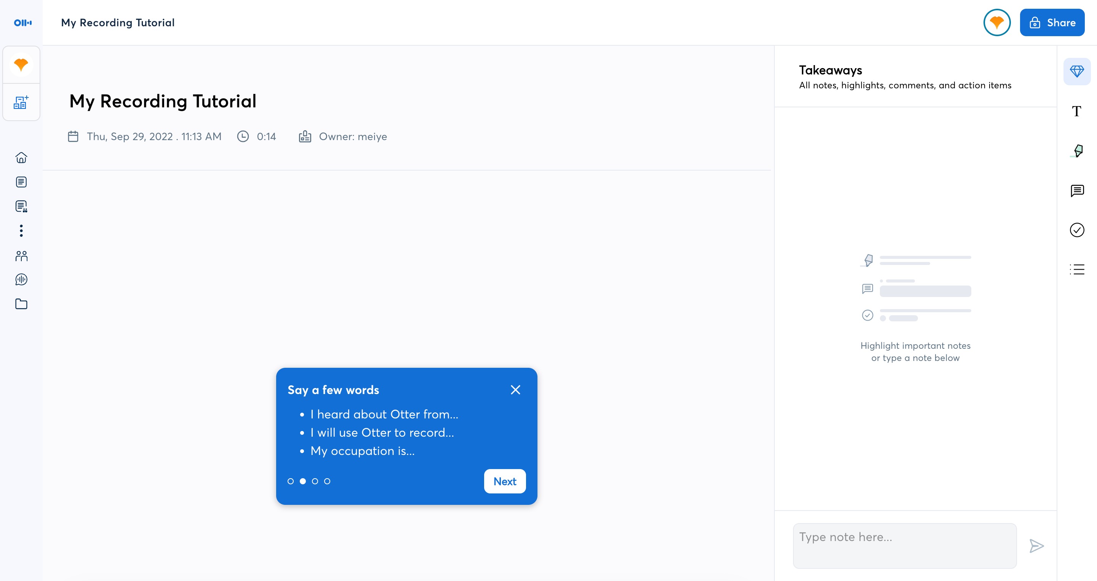Click 'Highlight important notes' placeholder text
Image resolution: width=1097 pixels, height=581 pixels.
pyautogui.click(x=916, y=346)
